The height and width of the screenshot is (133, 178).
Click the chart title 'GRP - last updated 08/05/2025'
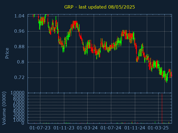(x=100, y=7)
